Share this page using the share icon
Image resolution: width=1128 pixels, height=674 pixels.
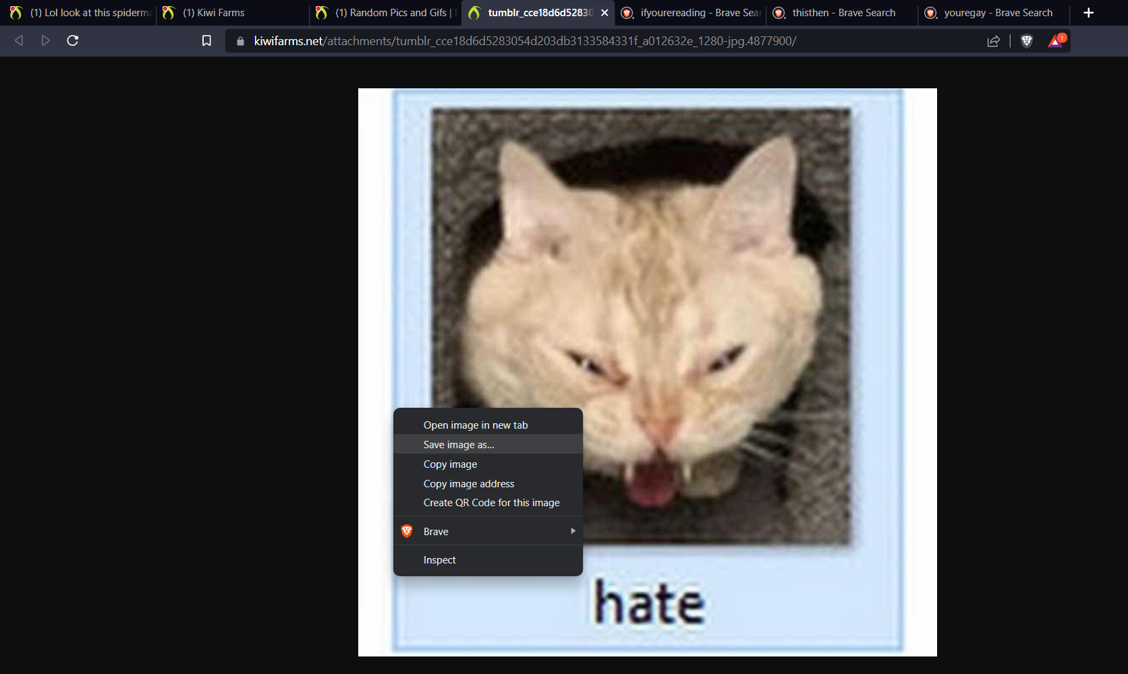993,41
